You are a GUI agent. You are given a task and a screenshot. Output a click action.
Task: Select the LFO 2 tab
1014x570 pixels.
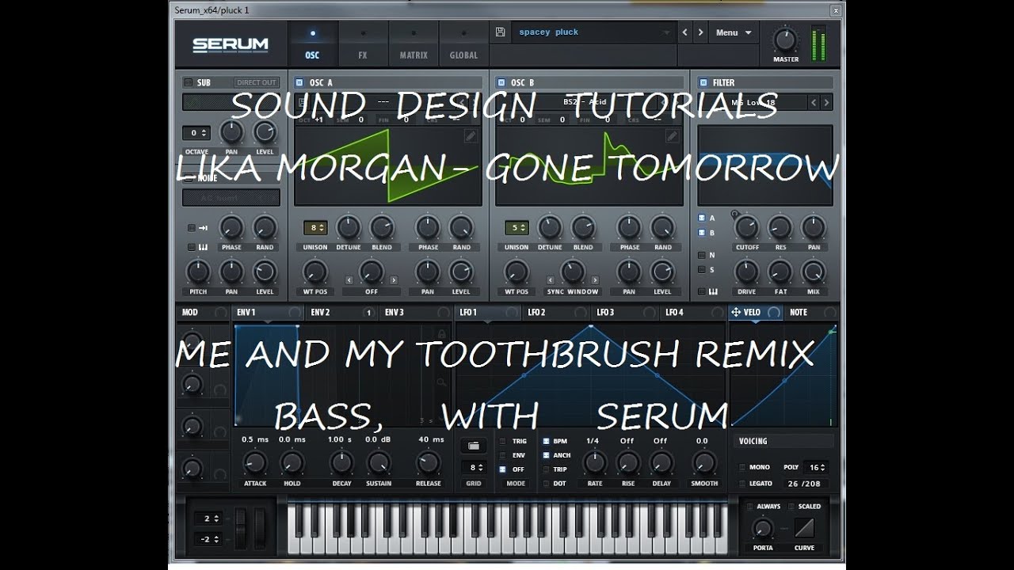558,312
